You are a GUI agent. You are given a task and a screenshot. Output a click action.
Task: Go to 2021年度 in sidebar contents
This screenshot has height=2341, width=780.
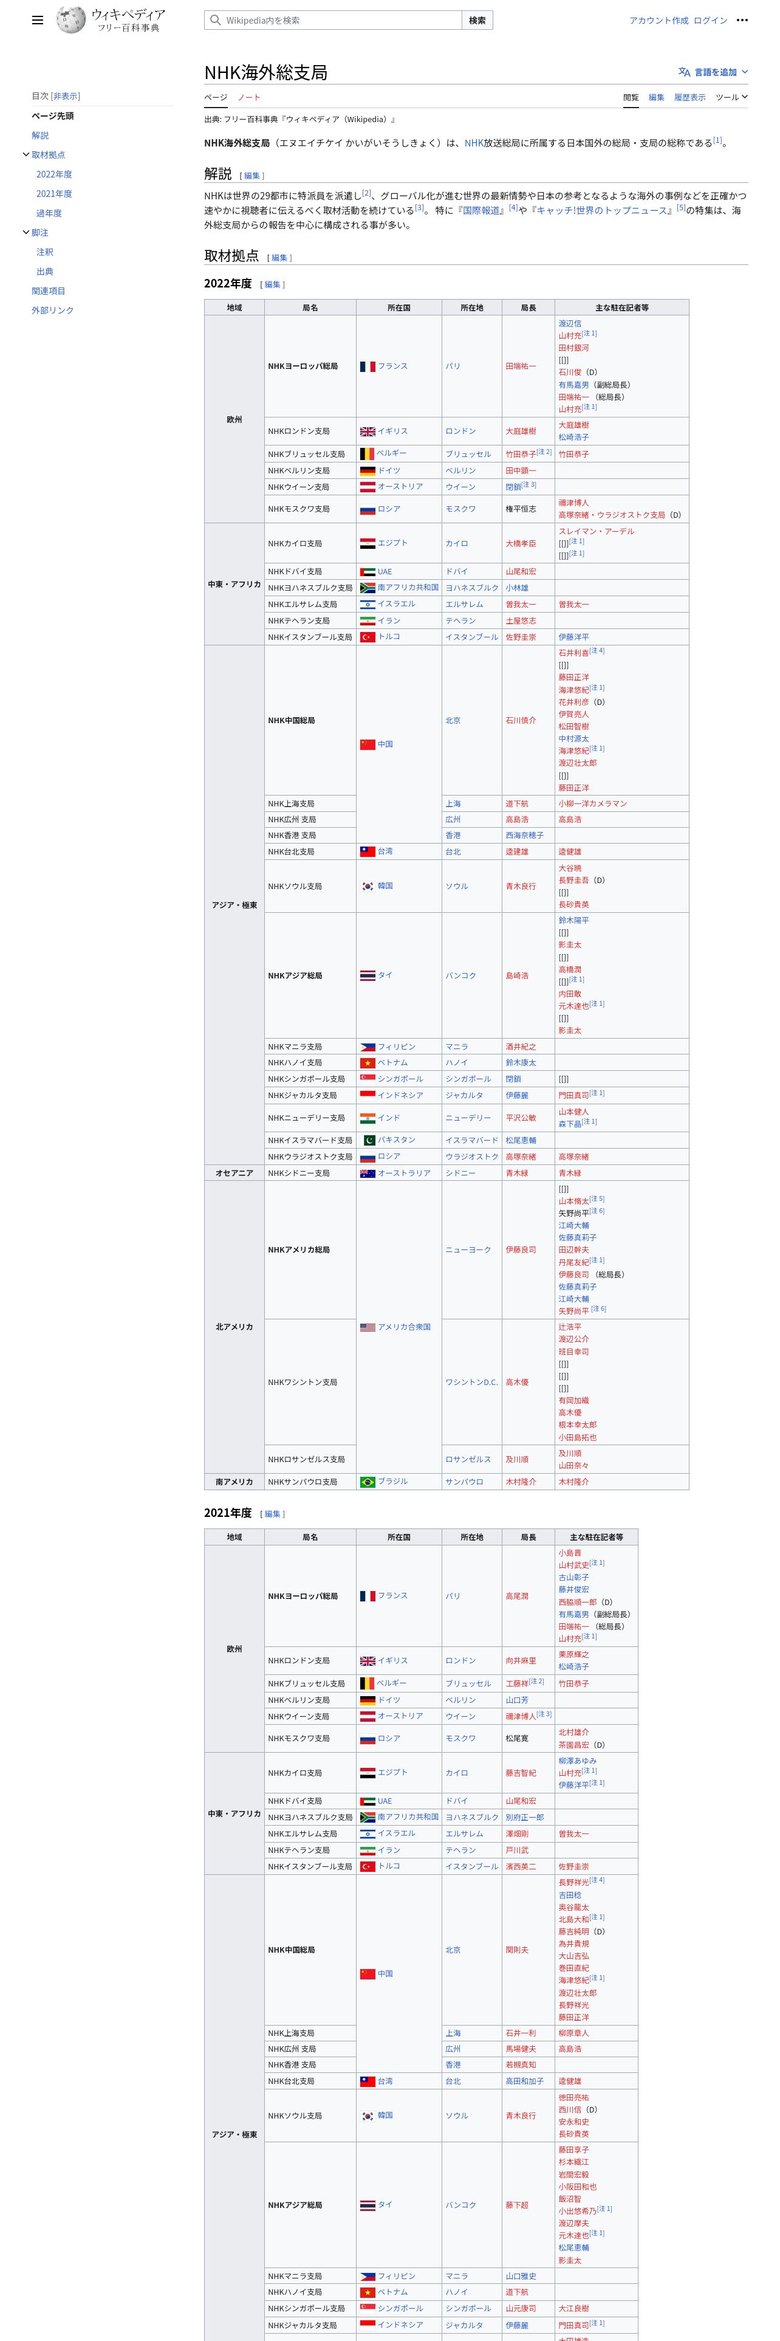point(53,194)
